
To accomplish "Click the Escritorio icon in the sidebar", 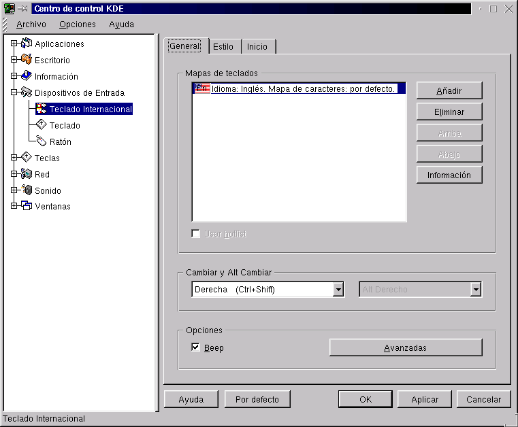I will click(27, 60).
